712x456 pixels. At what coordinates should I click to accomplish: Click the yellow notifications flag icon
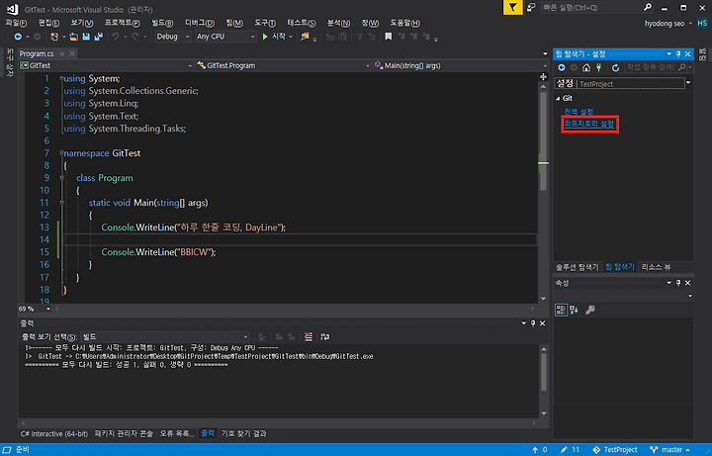pos(512,7)
